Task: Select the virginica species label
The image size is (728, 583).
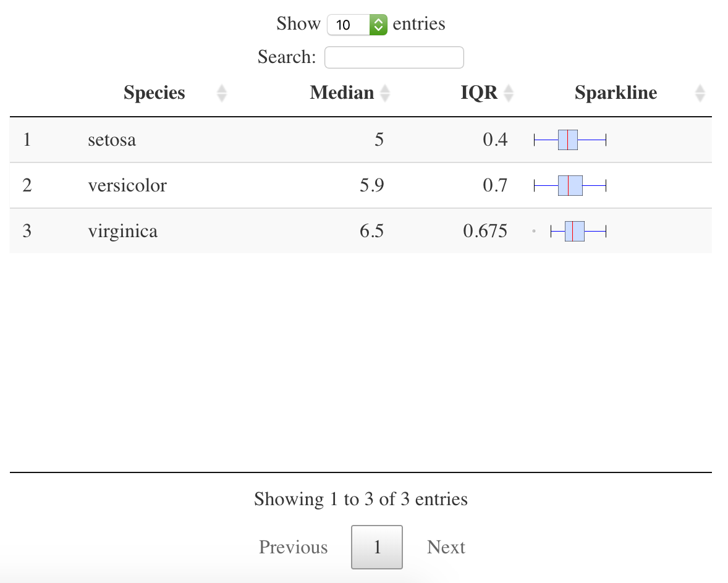Action: [123, 231]
